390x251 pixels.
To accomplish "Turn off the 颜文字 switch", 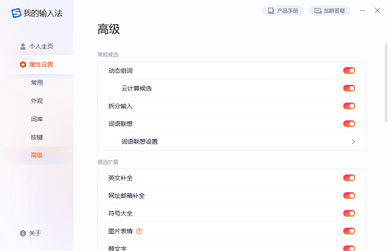I will (x=349, y=248).
